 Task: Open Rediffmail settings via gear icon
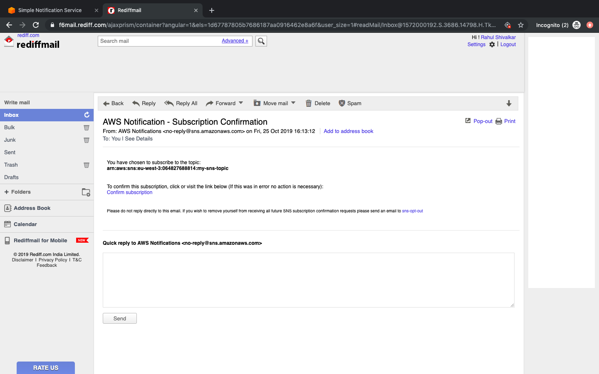tap(492, 44)
